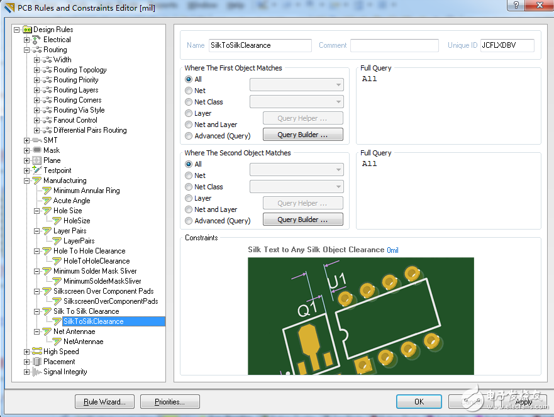Click the Signal Integrity waveform icon
This screenshot has height=417, width=554.
click(x=36, y=372)
